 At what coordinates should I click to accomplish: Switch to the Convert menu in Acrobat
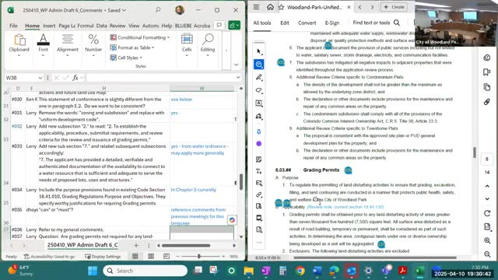coord(307,23)
